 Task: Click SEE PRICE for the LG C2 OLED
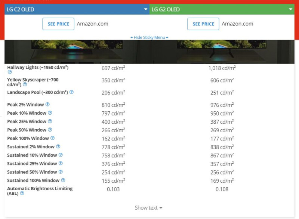click(58, 24)
